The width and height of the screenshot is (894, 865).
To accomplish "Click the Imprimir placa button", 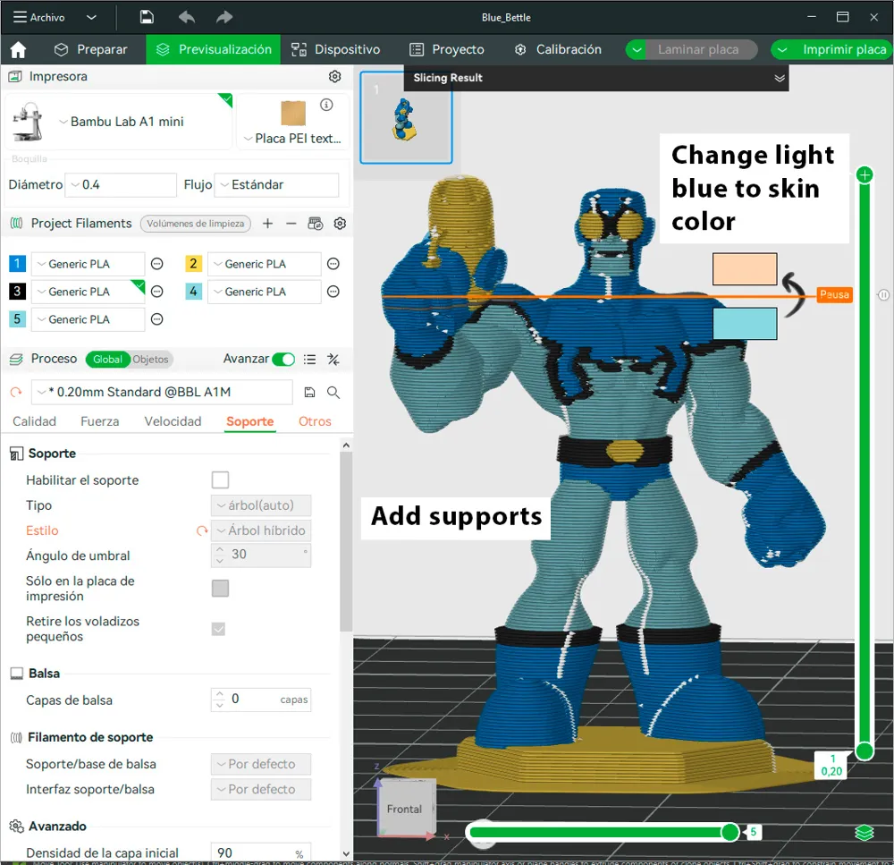I will point(843,49).
